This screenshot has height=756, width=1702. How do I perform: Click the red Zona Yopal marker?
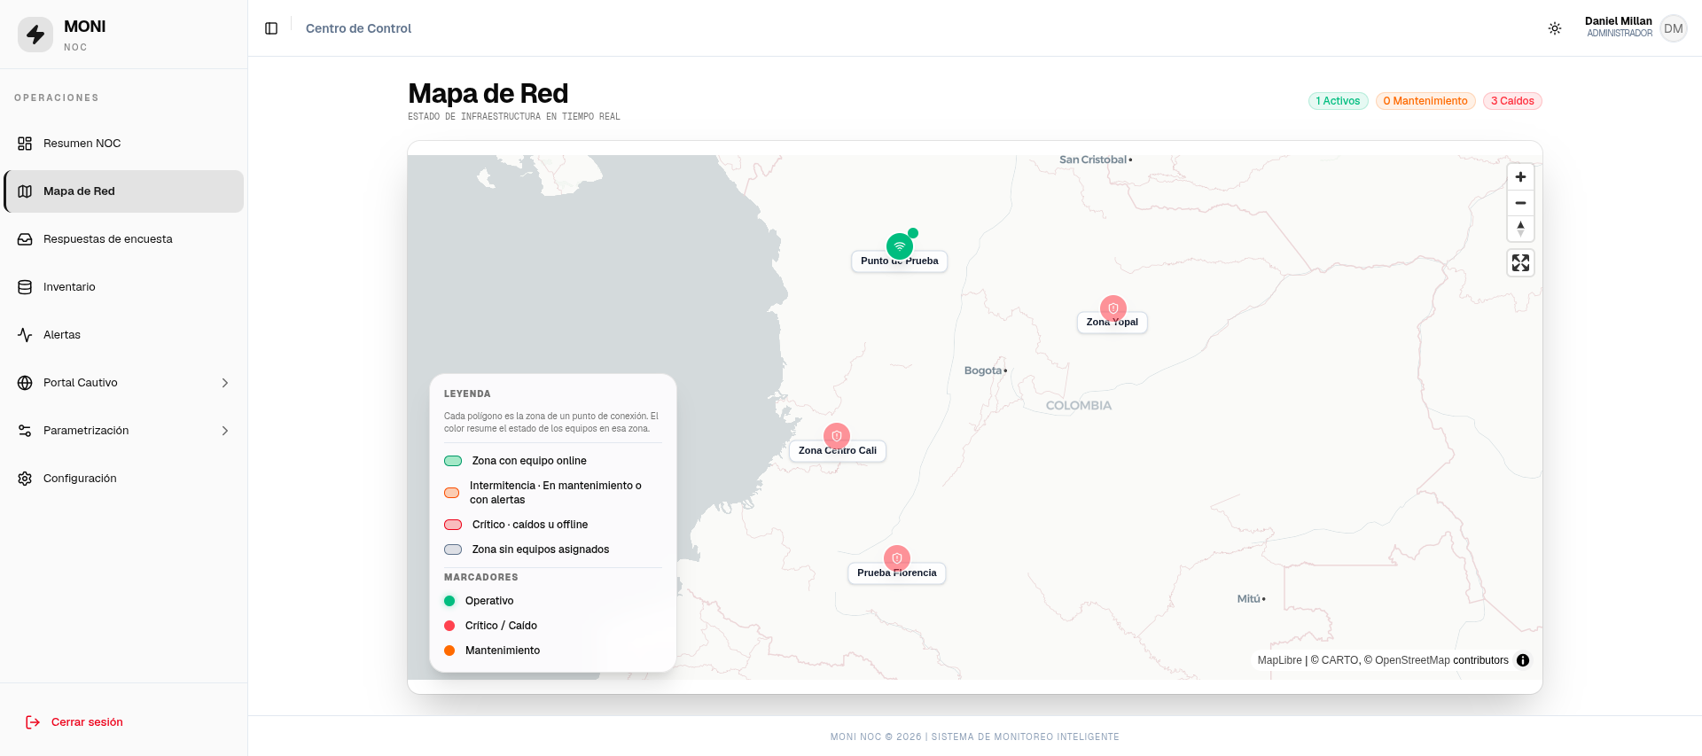(x=1113, y=308)
